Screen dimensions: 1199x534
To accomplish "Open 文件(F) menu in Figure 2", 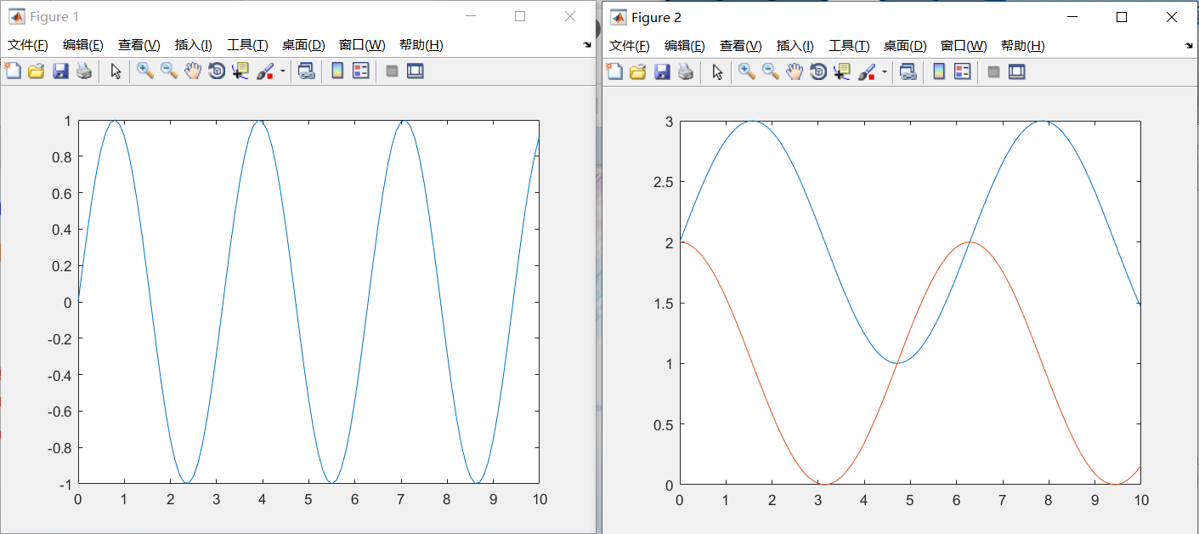I will [x=630, y=46].
